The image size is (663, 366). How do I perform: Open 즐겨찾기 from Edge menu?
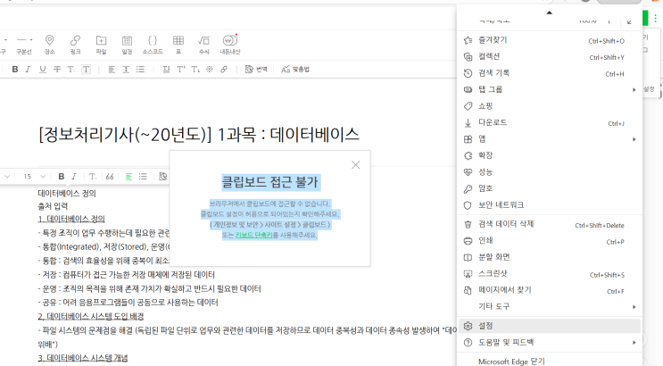550,40
